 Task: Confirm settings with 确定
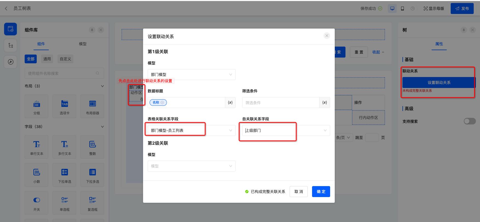[x=321, y=192]
